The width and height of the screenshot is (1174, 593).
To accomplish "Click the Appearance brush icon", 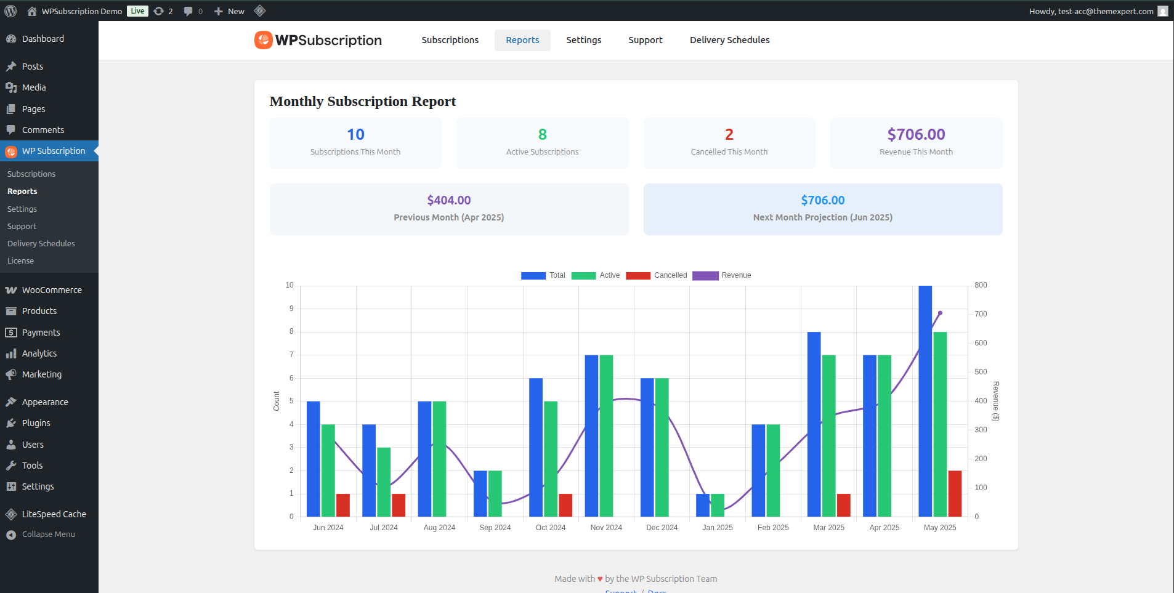I will click(x=11, y=402).
